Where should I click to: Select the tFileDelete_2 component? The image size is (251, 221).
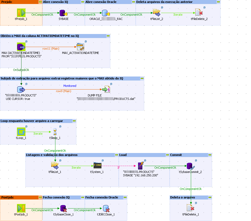point(197,12)
